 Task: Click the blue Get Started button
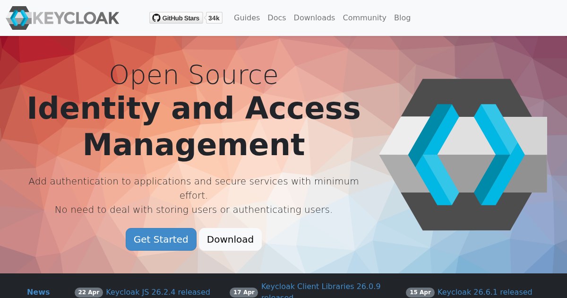(161, 239)
